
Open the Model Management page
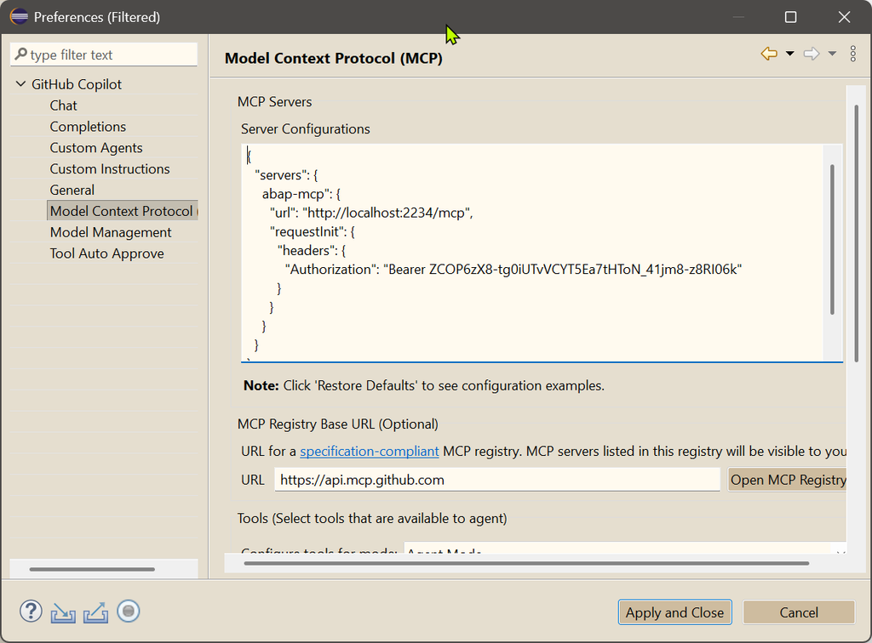tap(111, 232)
